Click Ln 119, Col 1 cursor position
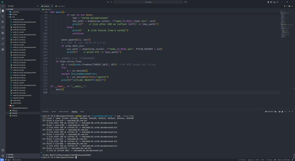The image size is (295, 161). click(242, 160)
